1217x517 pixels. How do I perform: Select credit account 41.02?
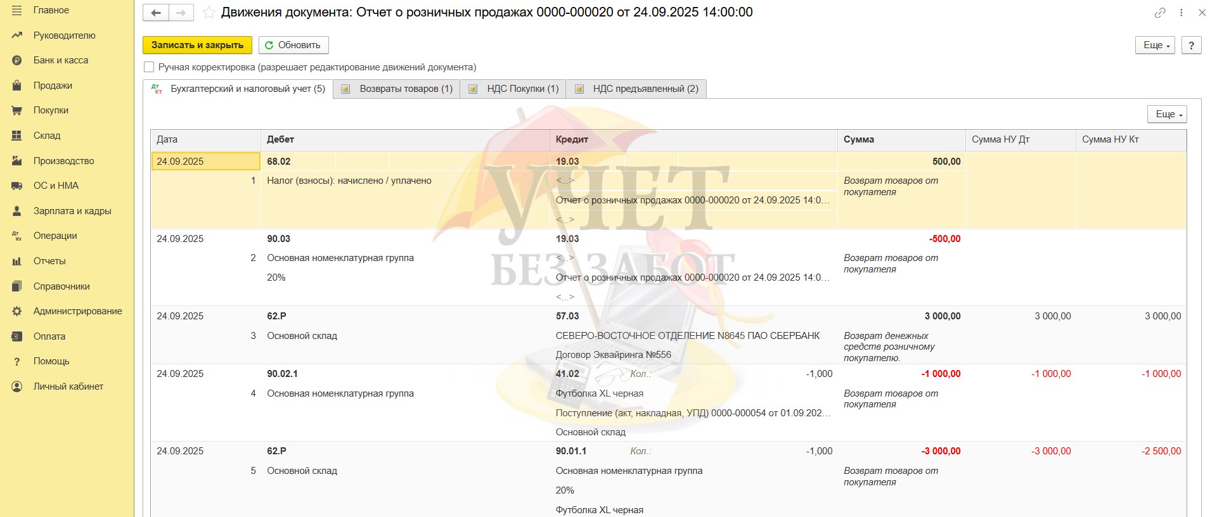click(x=567, y=374)
